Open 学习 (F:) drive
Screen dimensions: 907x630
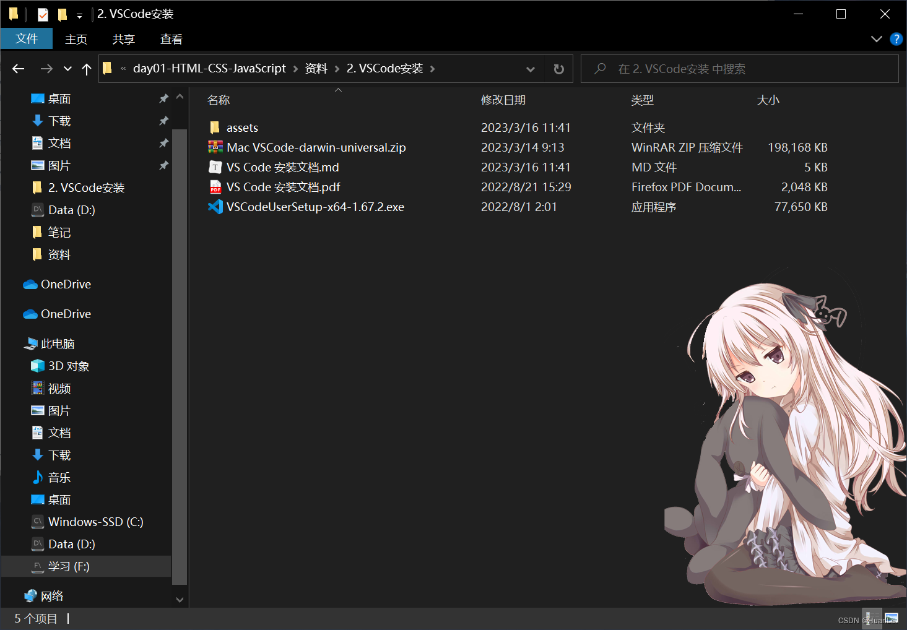pos(69,566)
